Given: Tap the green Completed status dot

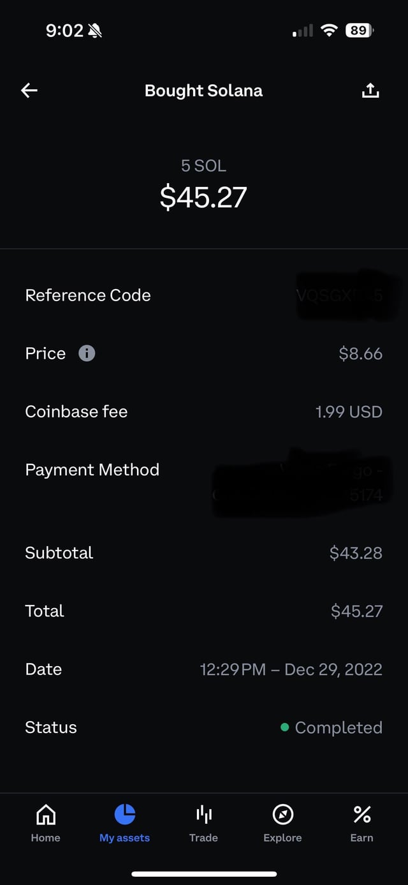Looking at the screenshot, I should tap(284, 727).
